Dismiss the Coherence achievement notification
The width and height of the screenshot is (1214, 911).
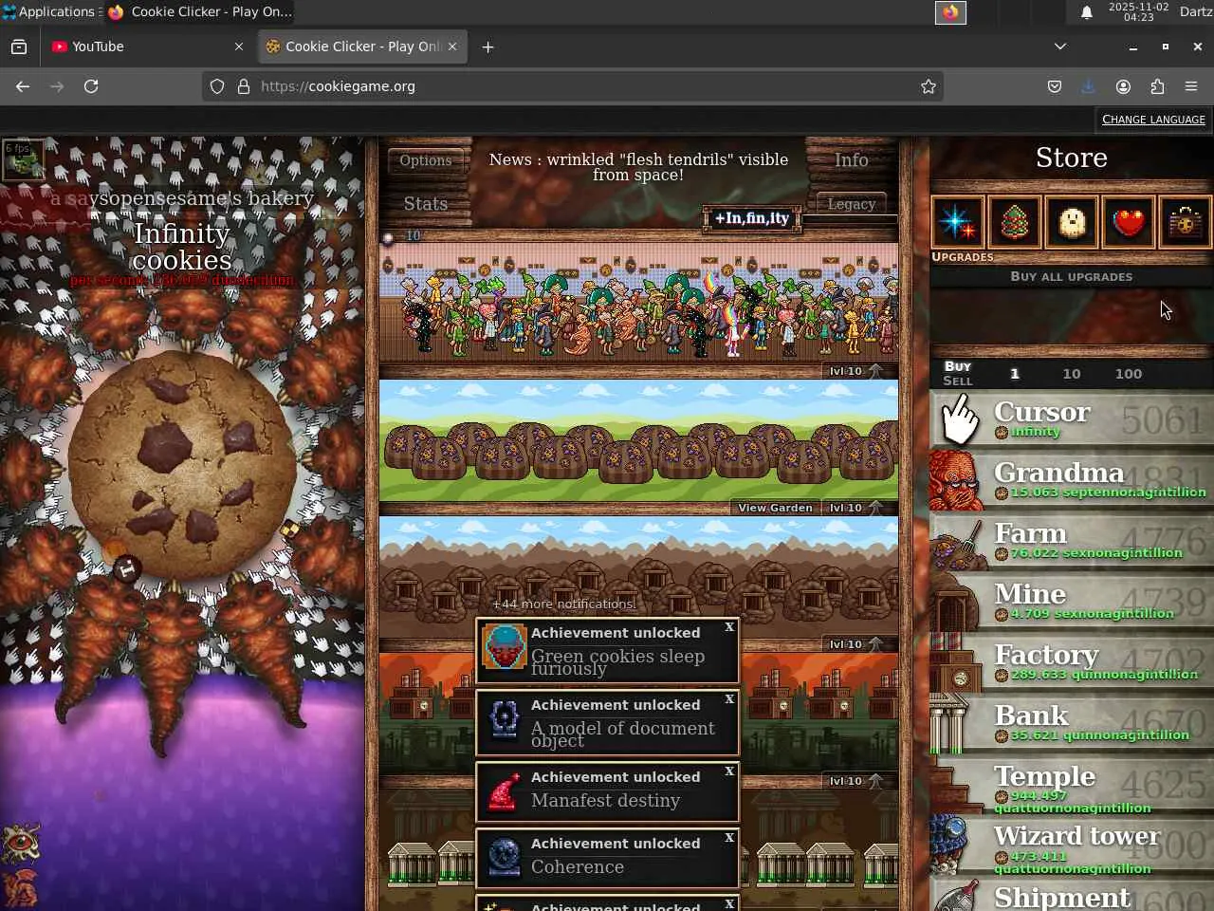(x=729, y=838)
